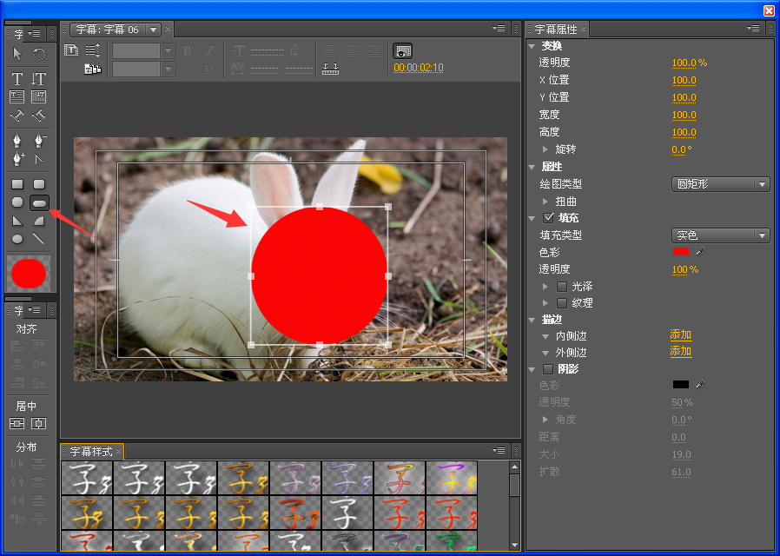Select the Line tool
This screenshot has height=556, width=780.
[x=39, y=239]
